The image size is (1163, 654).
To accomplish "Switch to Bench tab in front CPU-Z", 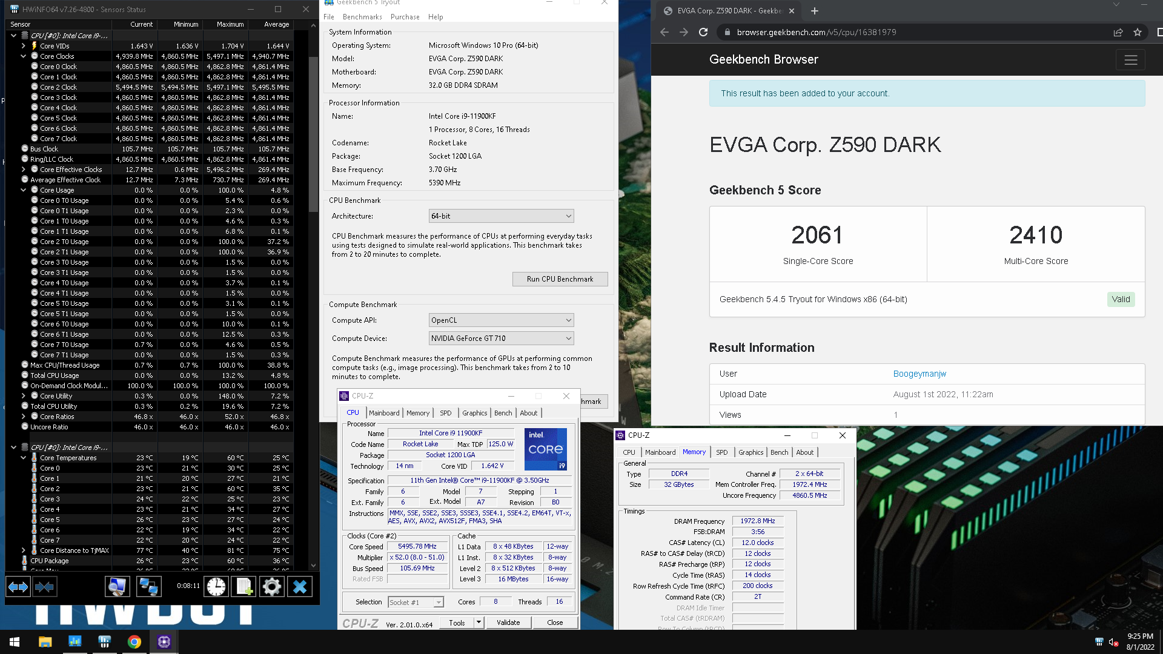I will click(503, 413).
